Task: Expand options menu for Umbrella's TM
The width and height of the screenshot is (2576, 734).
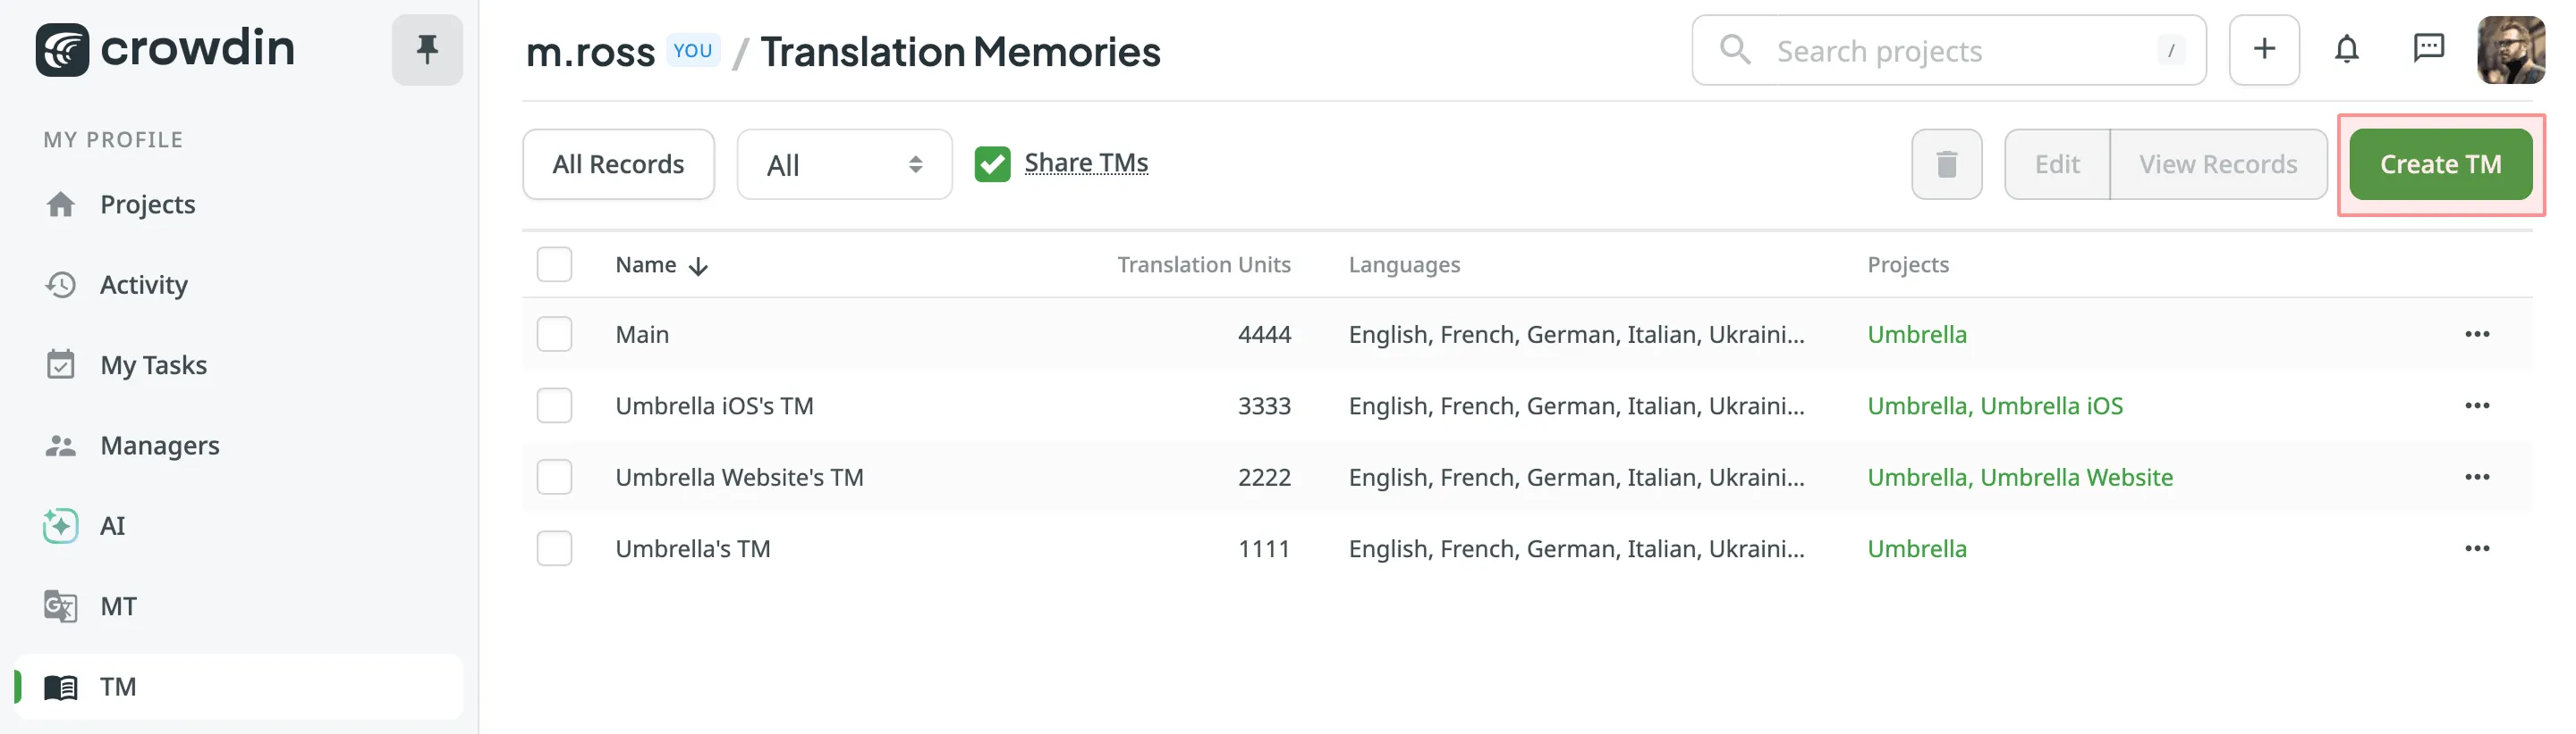Action: tap(2476, 548)
